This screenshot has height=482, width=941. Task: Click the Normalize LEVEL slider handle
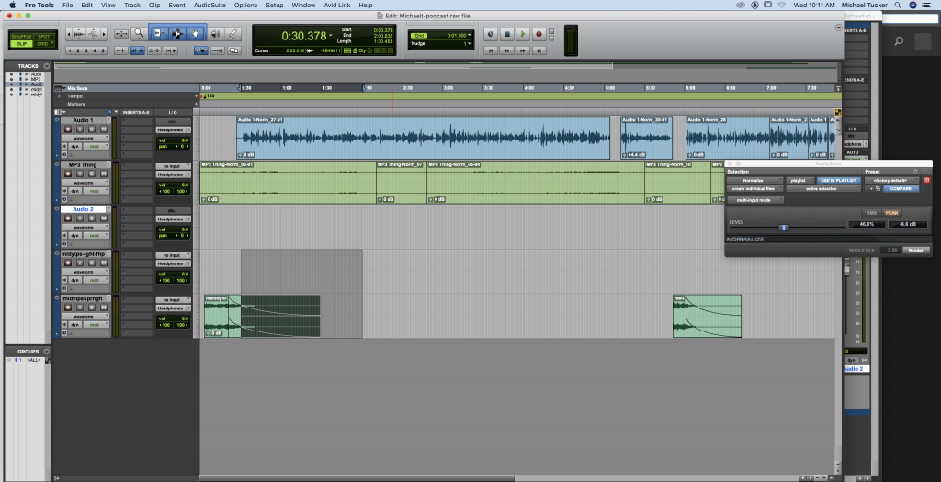pyautogui.click(x=783, y=227)
